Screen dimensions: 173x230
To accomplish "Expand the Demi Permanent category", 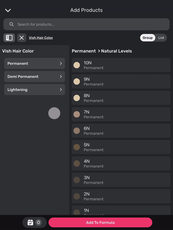I will coord(35,76).
